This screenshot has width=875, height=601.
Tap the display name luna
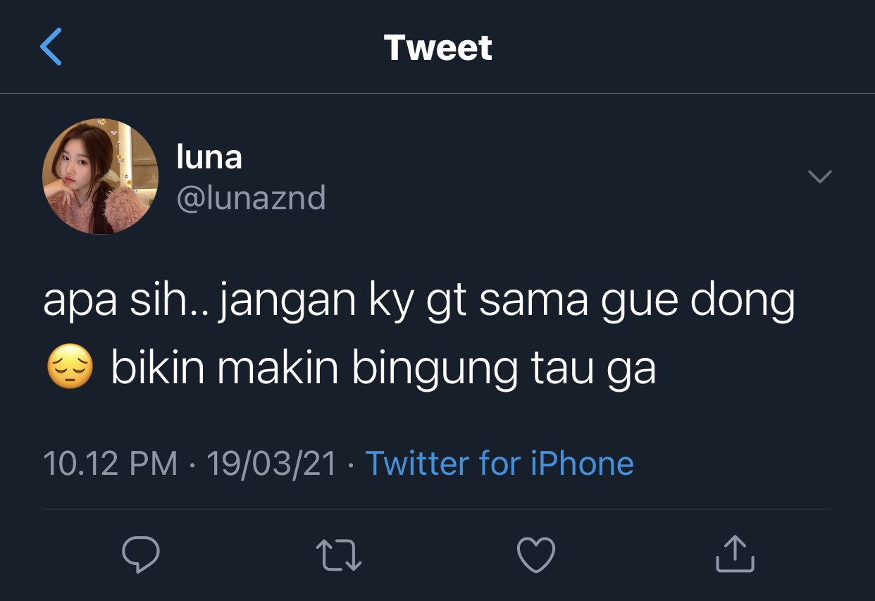coord(209,156)
